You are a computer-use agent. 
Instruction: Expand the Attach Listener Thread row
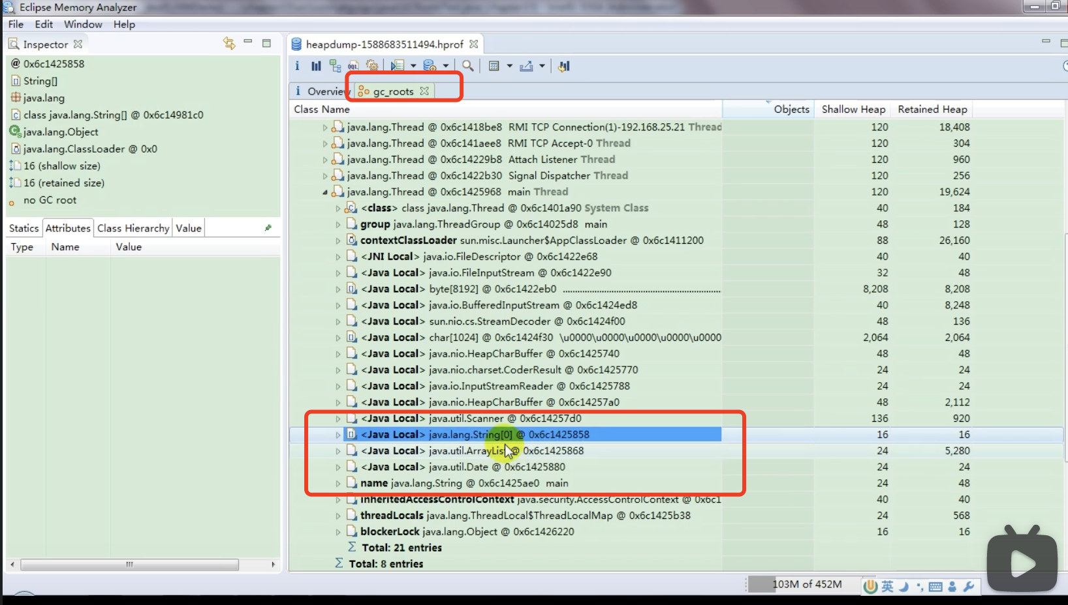click(324, 160)
